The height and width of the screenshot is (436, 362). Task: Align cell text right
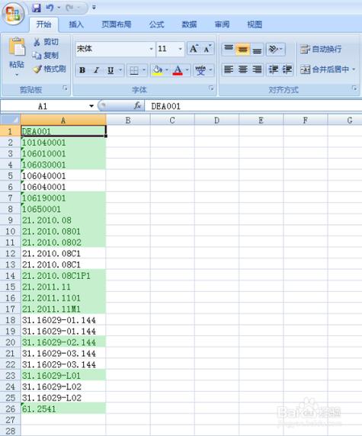click(257, 69)
